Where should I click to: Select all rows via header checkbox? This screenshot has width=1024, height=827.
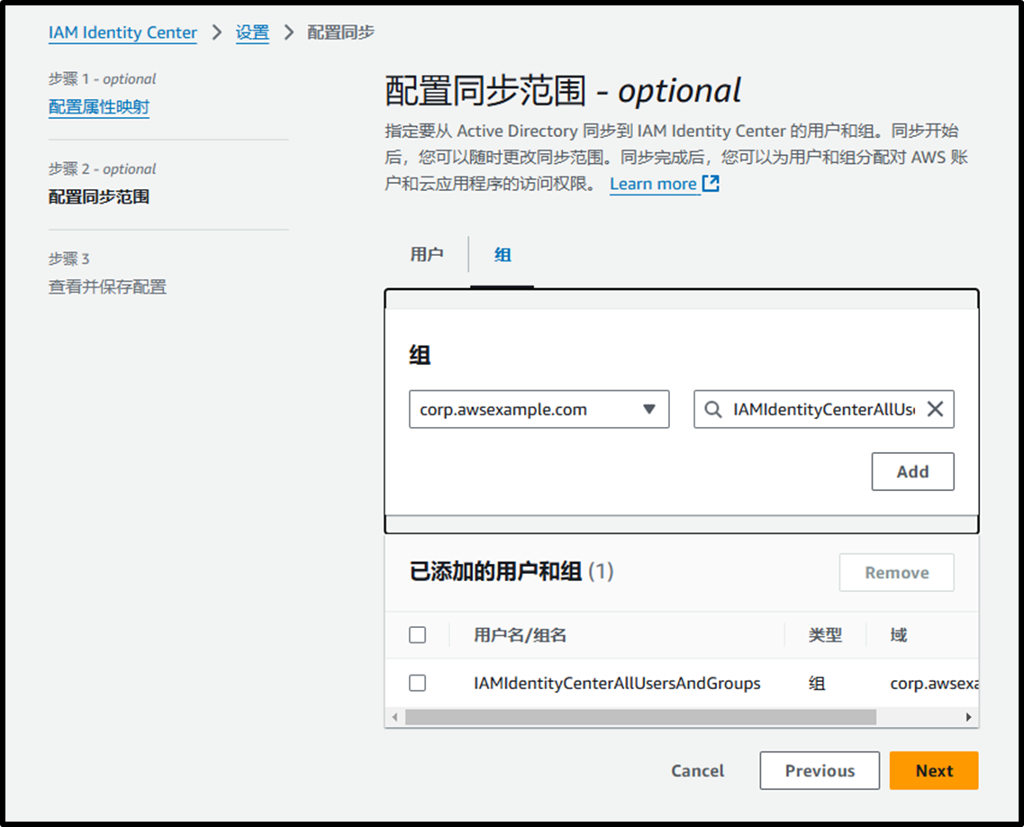[417, 635]
